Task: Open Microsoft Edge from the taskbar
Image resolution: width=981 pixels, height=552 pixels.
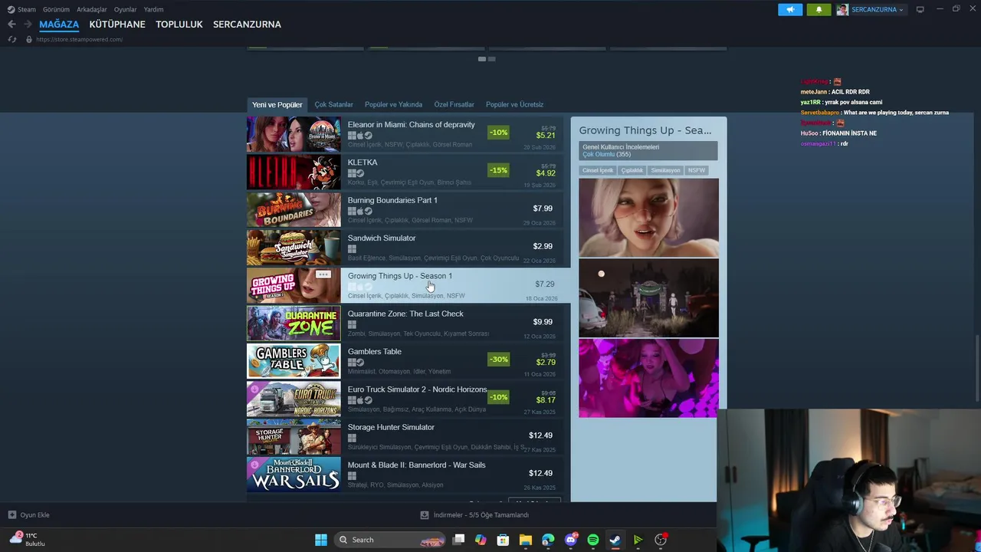Action: [x=548, y=540]
